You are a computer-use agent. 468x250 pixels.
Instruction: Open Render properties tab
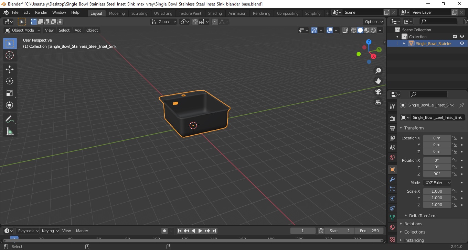[x=392, y=118]
